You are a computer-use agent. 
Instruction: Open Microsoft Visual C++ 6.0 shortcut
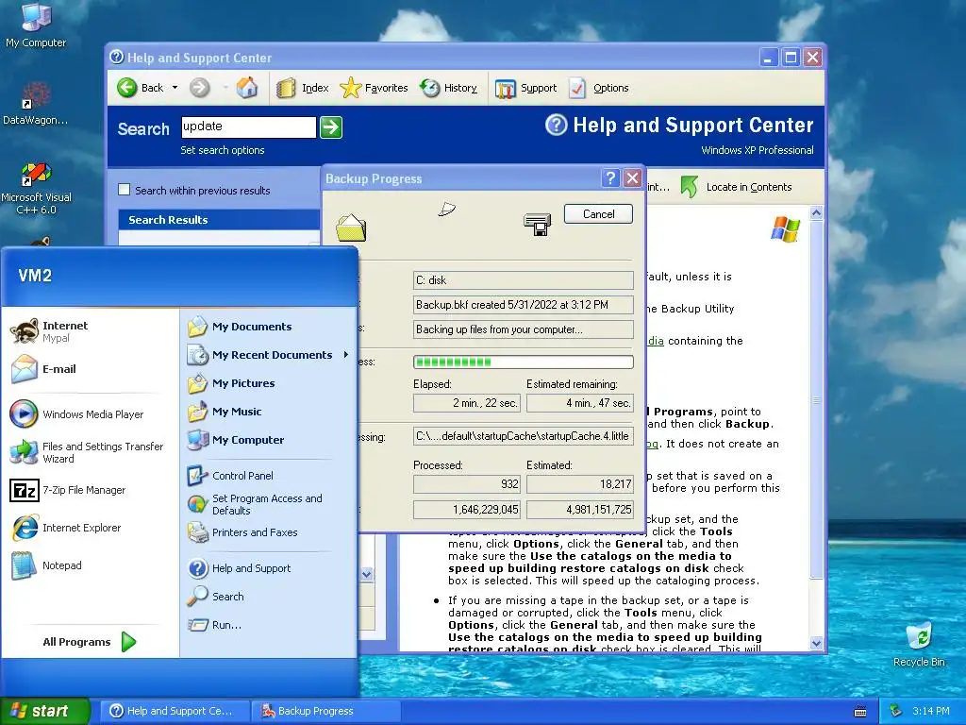pos(36,188)
